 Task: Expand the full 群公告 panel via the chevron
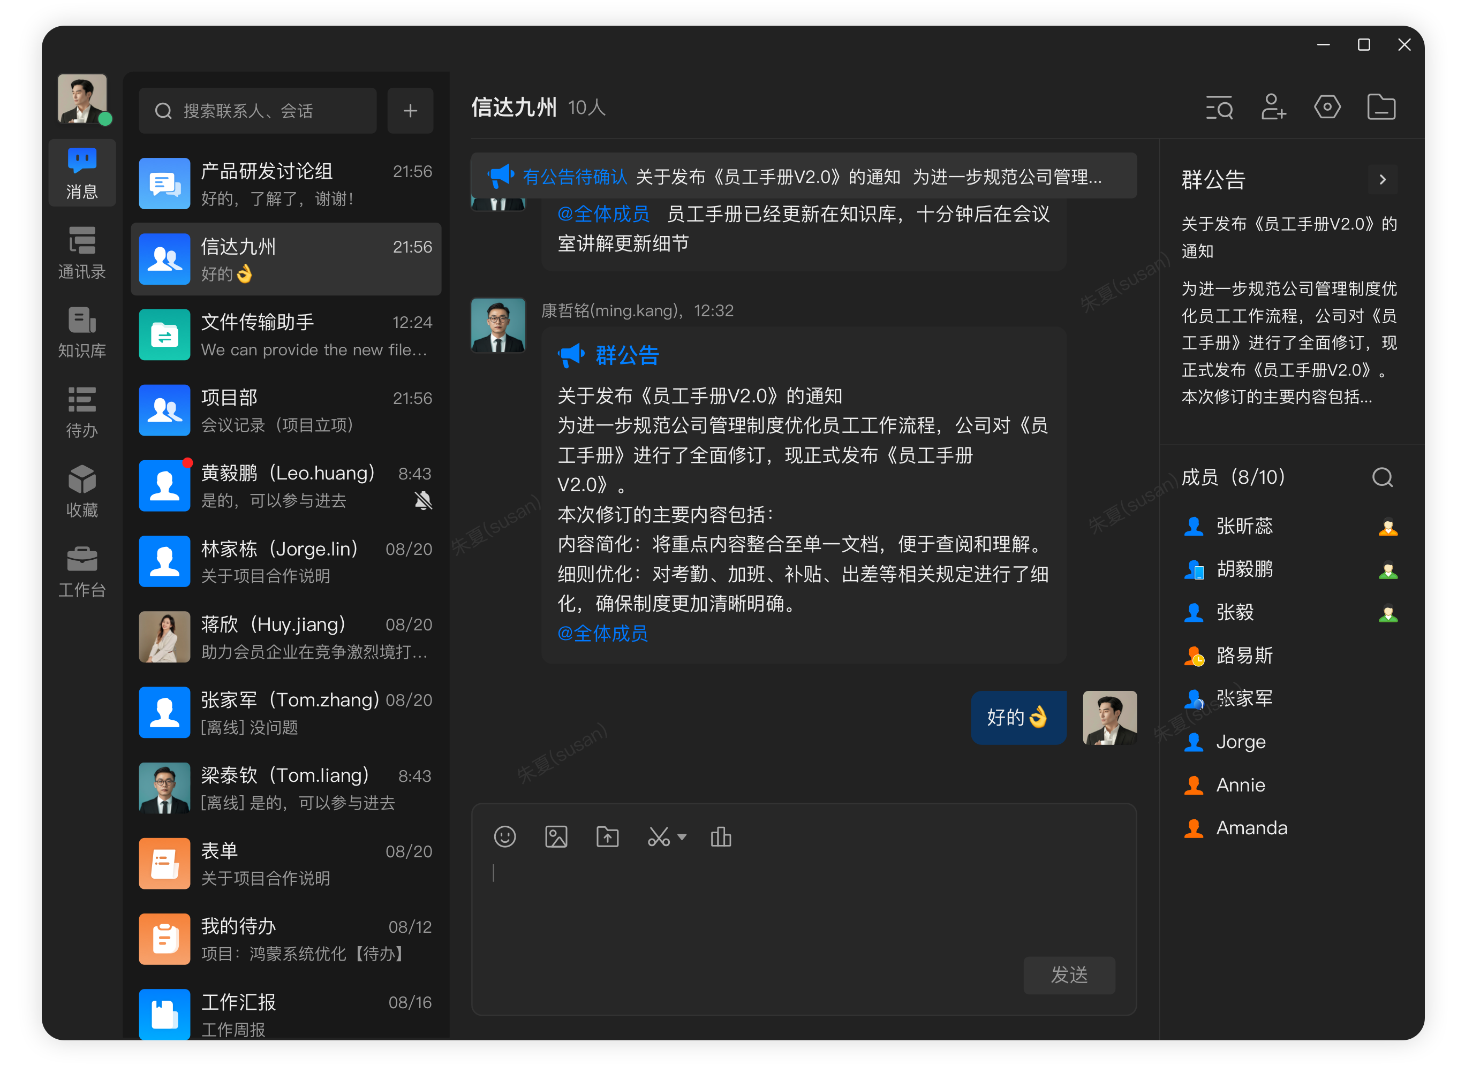[x=1383, y=179]
